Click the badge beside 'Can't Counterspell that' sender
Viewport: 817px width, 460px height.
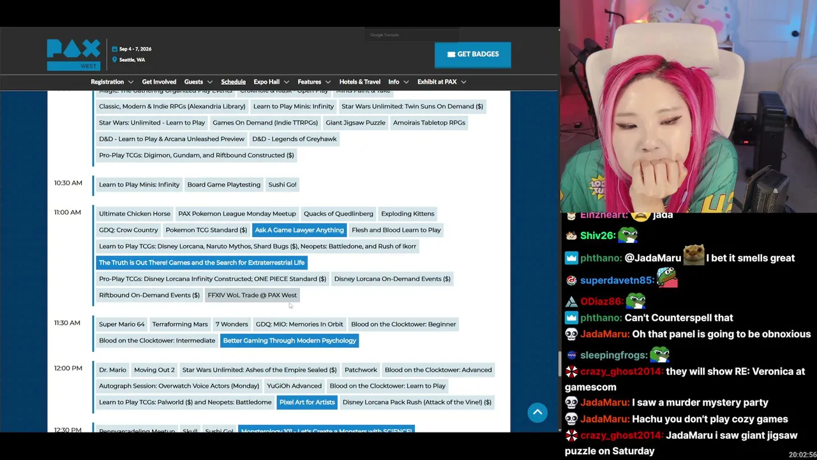click(x=571, y=318)
